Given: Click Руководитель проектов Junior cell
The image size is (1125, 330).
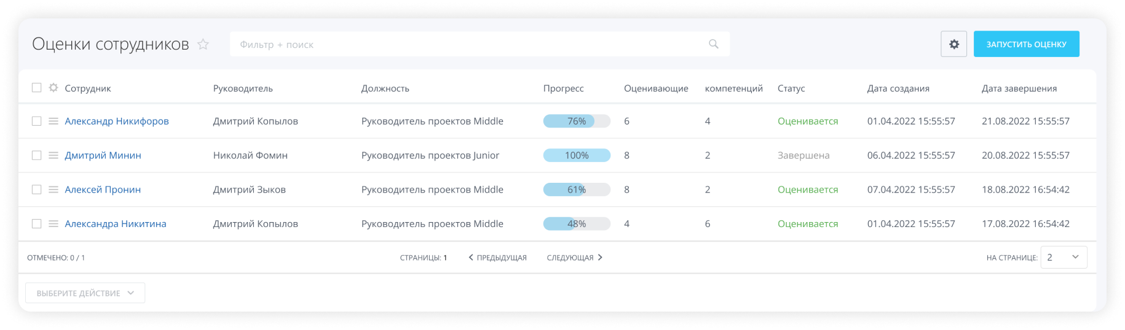Looking at the screenshot, I should tap(430, 156).
